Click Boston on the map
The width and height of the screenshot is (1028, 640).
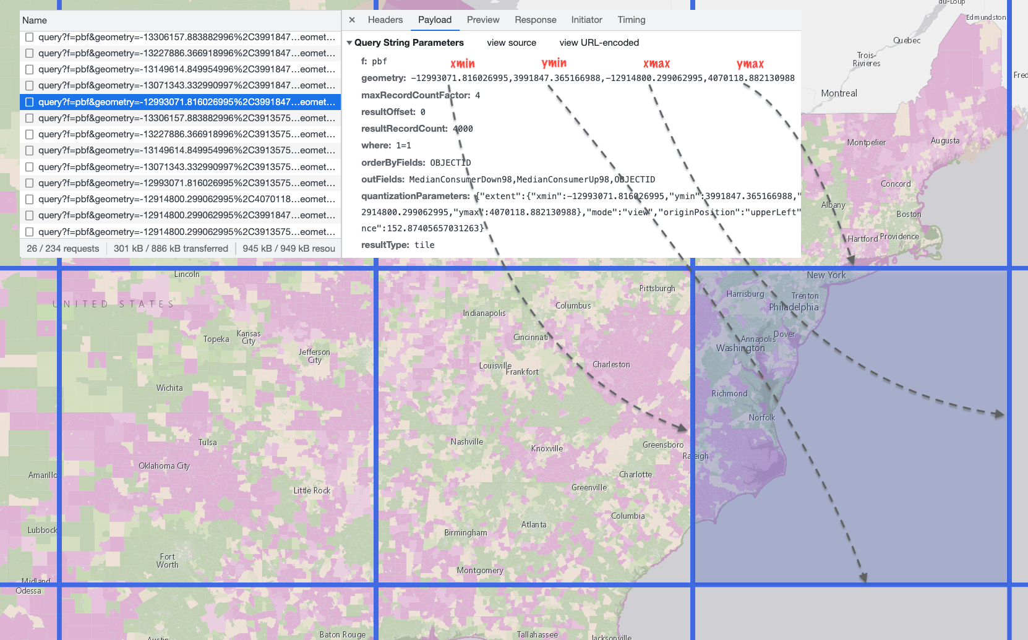tap(909, 214)
